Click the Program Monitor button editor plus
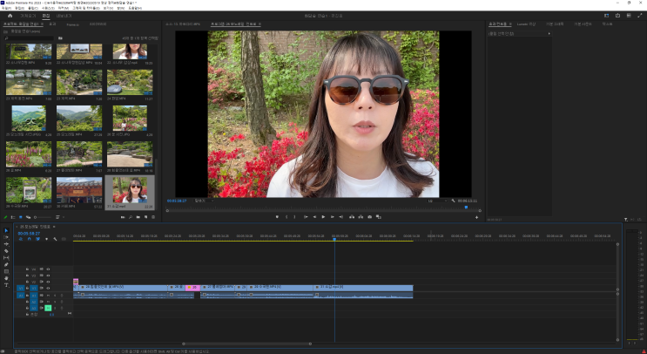The image size is (647, 354). tap(476, 216)
